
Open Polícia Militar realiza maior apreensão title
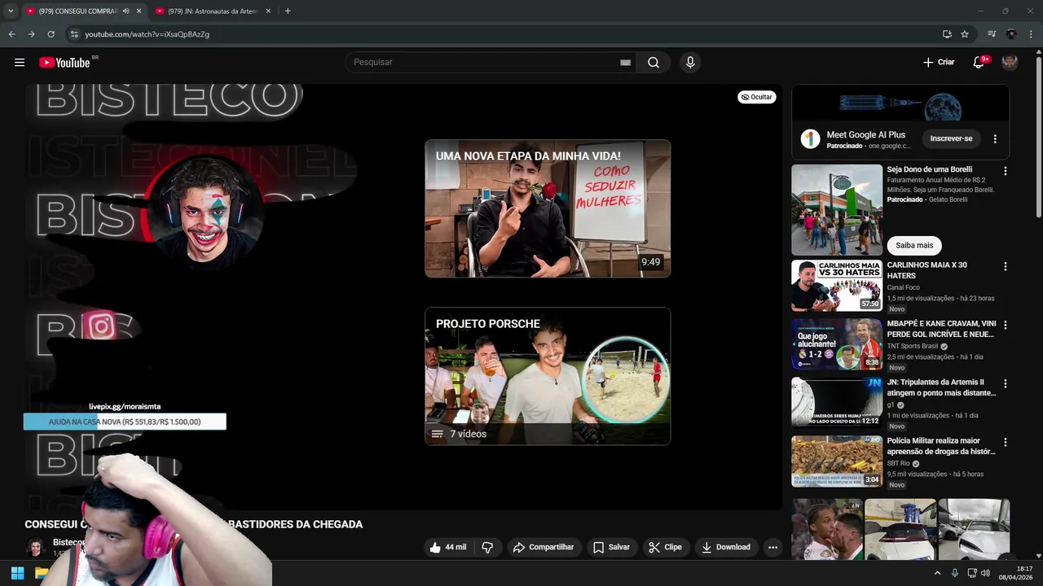[x=941, y=446]
